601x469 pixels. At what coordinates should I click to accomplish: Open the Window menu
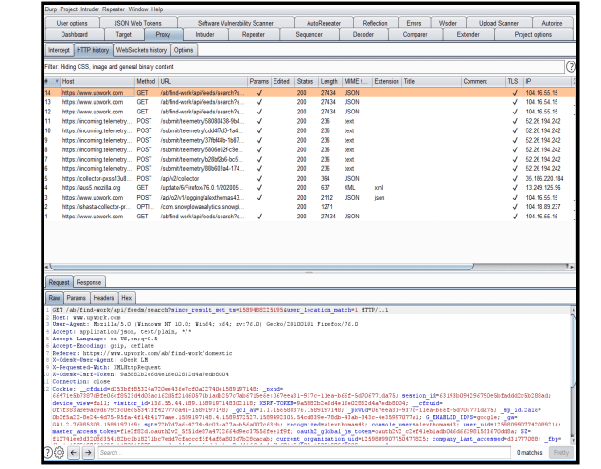138,9
